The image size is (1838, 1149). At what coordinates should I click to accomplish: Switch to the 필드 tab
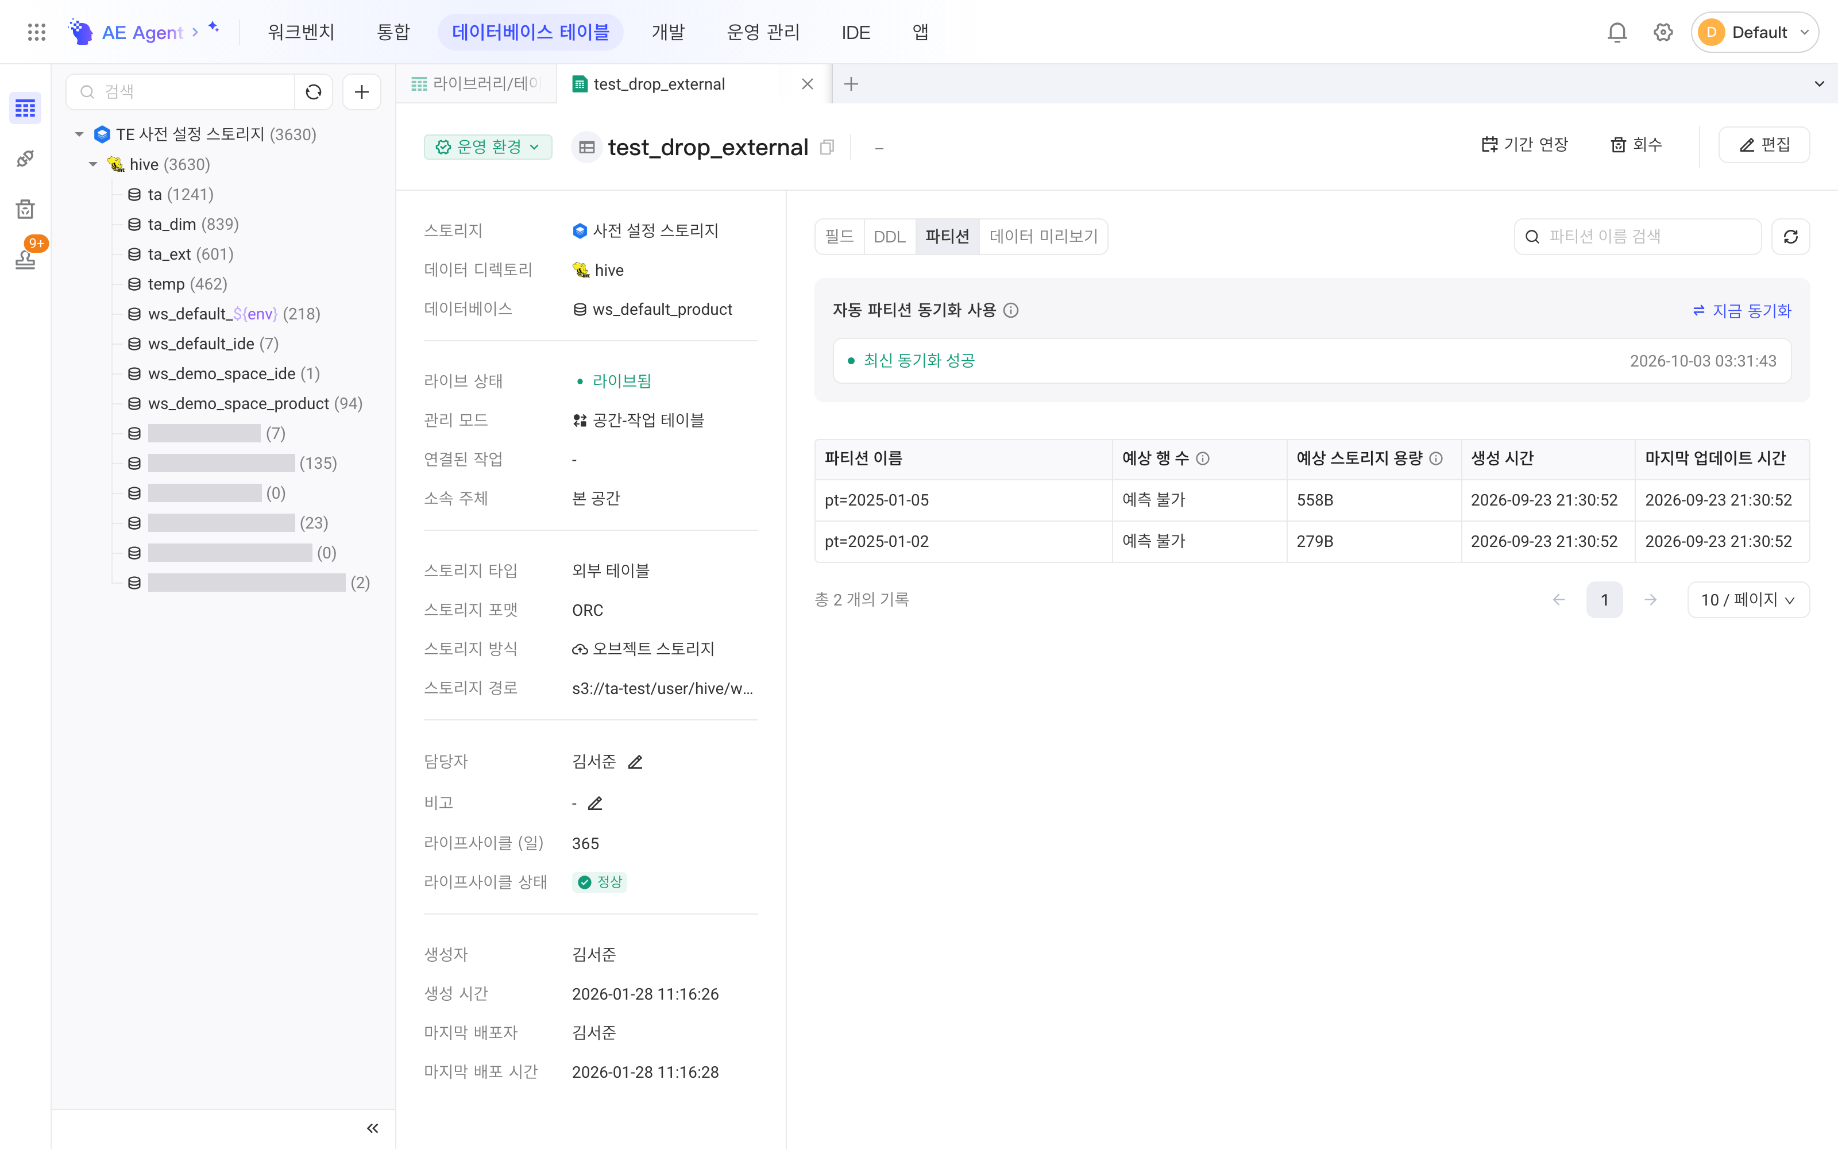[x=839, y=236]
